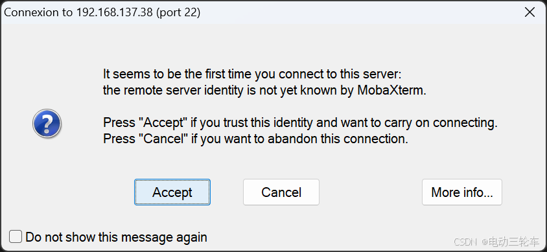Click the IP address 192.168.137.38 in title
Screen dimensions: 547x252
click(x=115, y=12)
